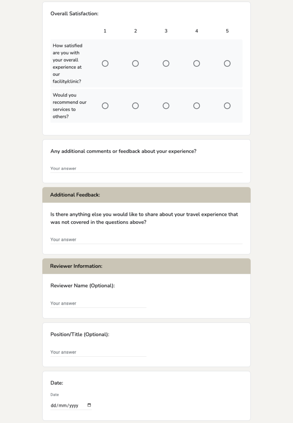Image resolution: width=293 pixels, height=423 pixels.
Task: Click the travel experience feedback answer field
Action: (x=146, y=239)
